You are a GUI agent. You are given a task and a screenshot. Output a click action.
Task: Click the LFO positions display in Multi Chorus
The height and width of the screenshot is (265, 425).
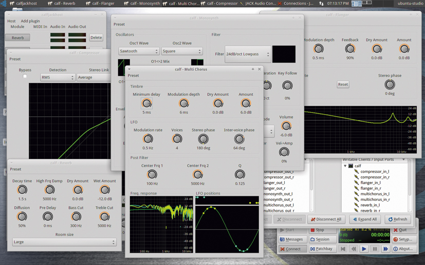(x=227, y=225)
